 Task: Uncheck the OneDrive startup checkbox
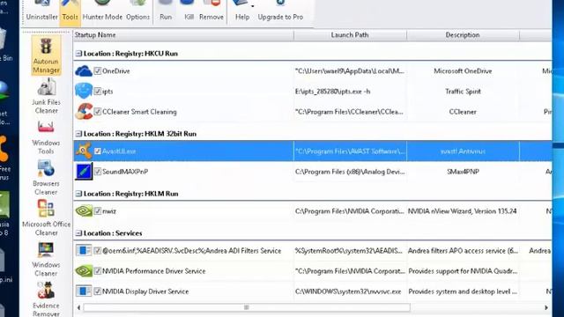tap(98, 70)
